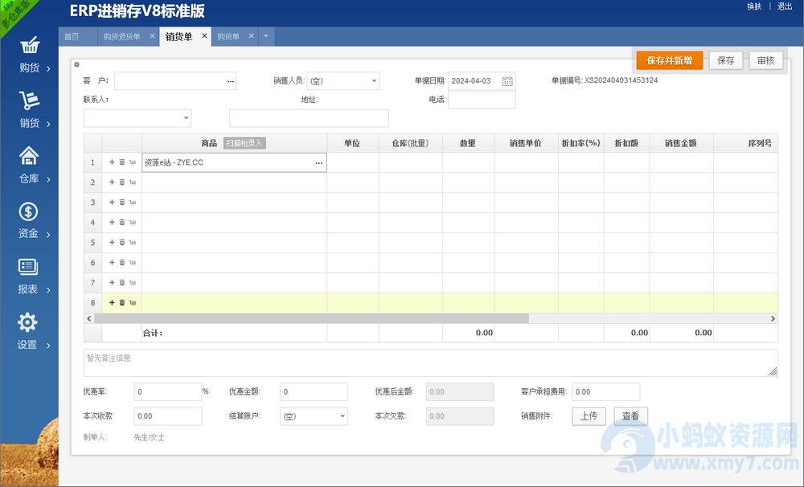Click the cart icon in row 8
Screen dimensions: 804x487
(x=133, y=302)
